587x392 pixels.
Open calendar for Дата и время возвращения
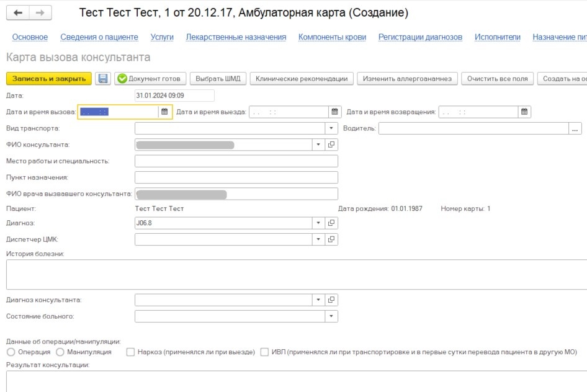pyautogui.click(x=524, y=112)
